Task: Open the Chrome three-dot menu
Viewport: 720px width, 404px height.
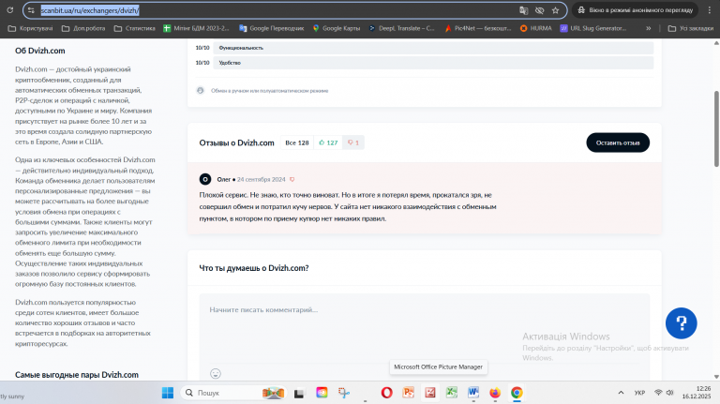Action: [709, 10]
